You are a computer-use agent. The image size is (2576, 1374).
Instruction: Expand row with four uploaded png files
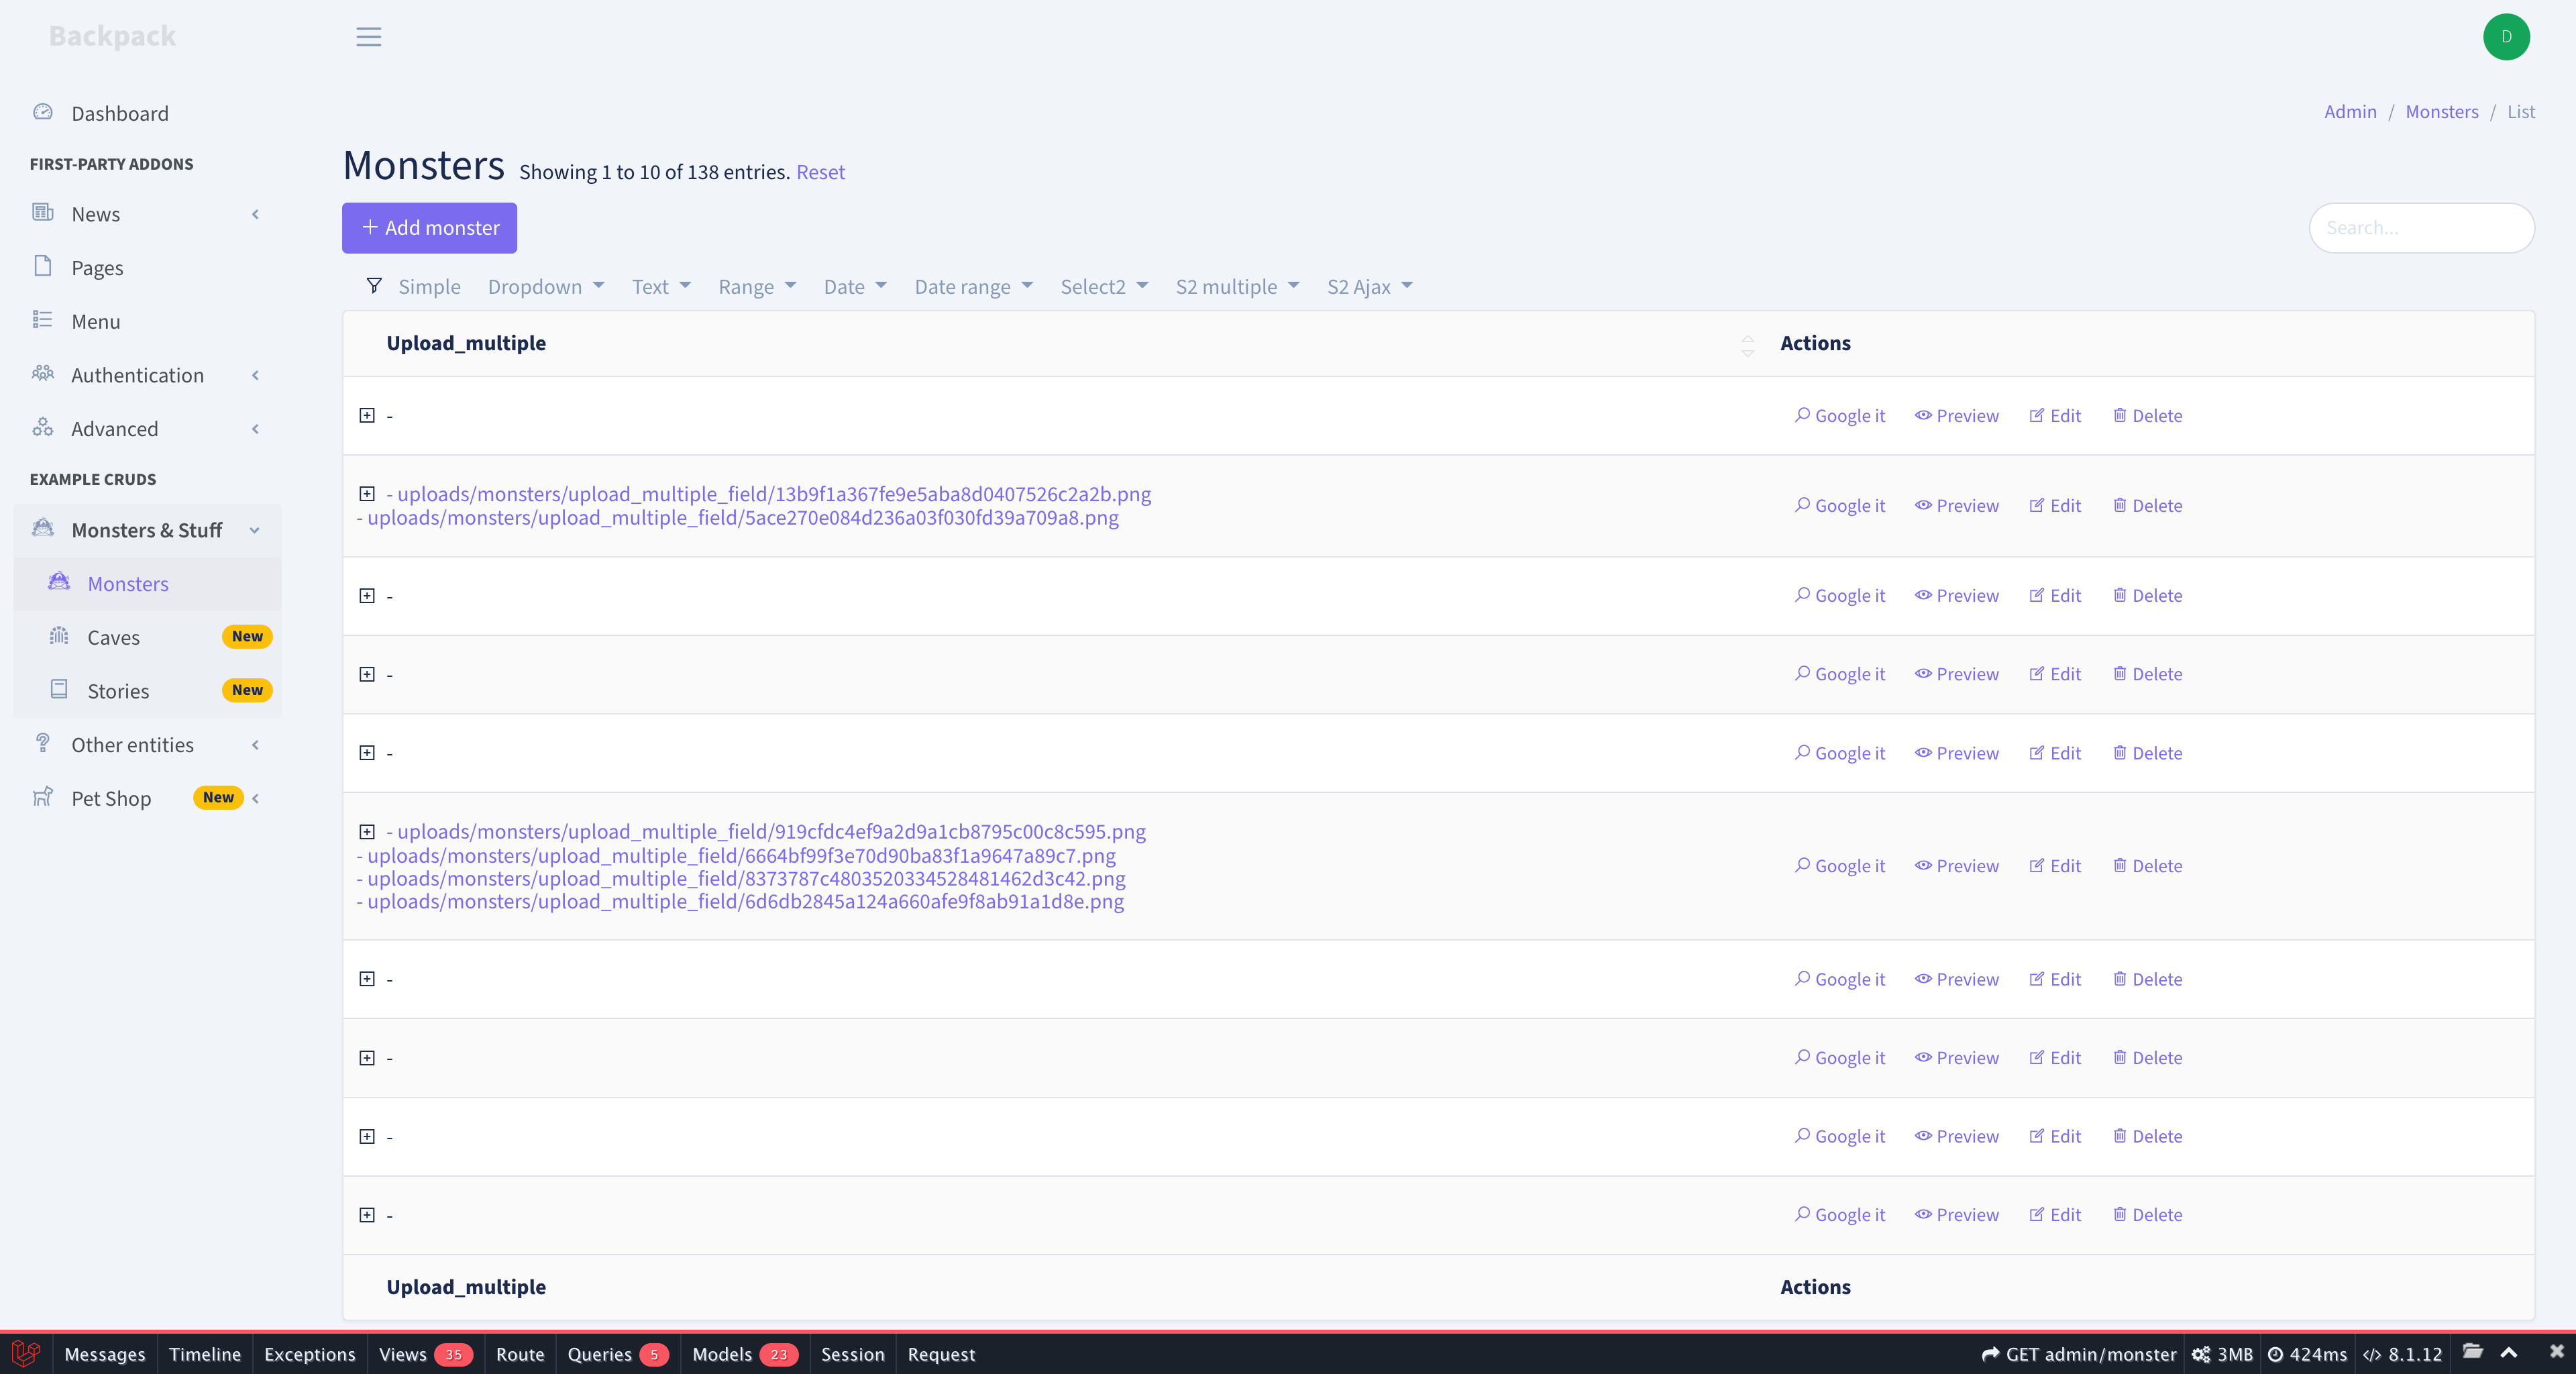[367, 832]
